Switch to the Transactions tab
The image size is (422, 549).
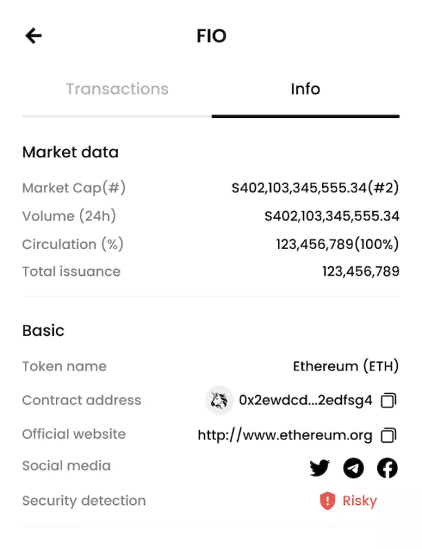117,89
